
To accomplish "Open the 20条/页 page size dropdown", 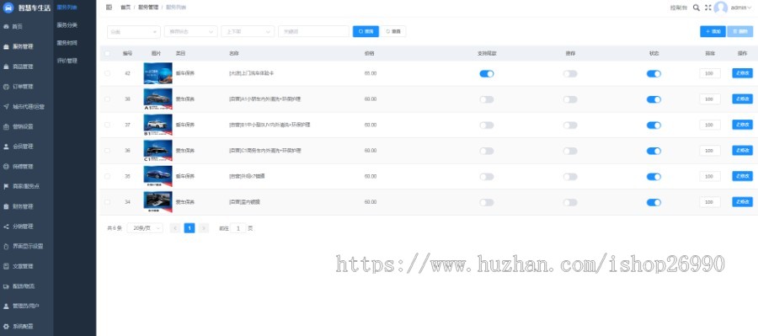I will [145, 228].
